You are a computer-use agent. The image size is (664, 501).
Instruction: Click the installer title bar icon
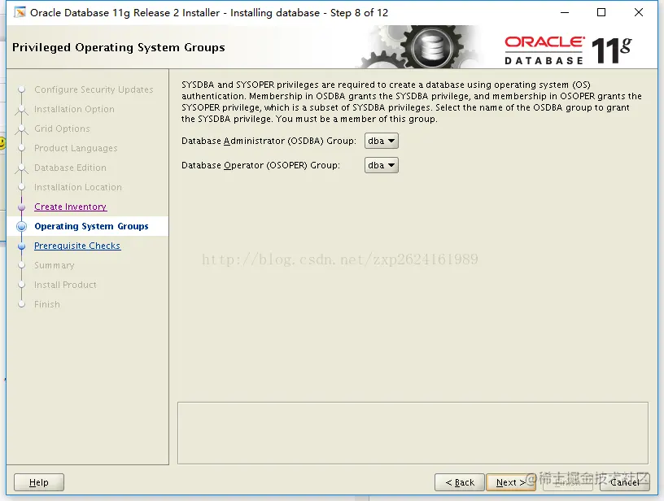click(20, 12)
